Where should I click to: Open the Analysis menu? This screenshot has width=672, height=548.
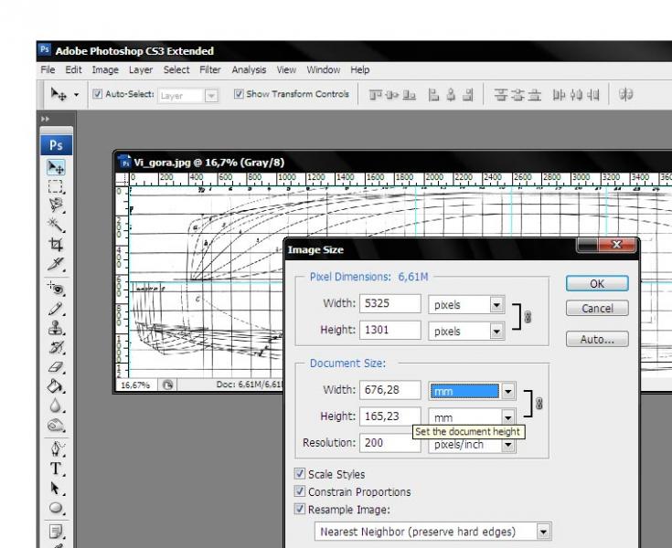coord(249,69)
